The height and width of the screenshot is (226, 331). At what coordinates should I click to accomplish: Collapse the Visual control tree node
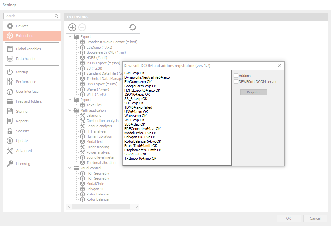coord(70,168)
